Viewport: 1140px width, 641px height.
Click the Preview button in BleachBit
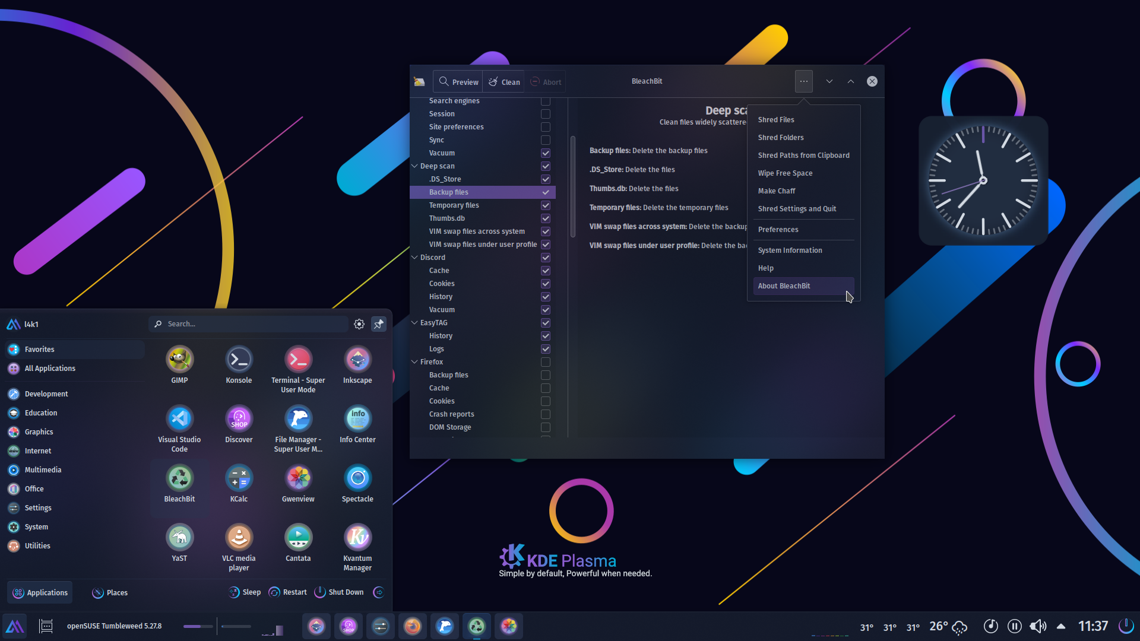(458, 82)
